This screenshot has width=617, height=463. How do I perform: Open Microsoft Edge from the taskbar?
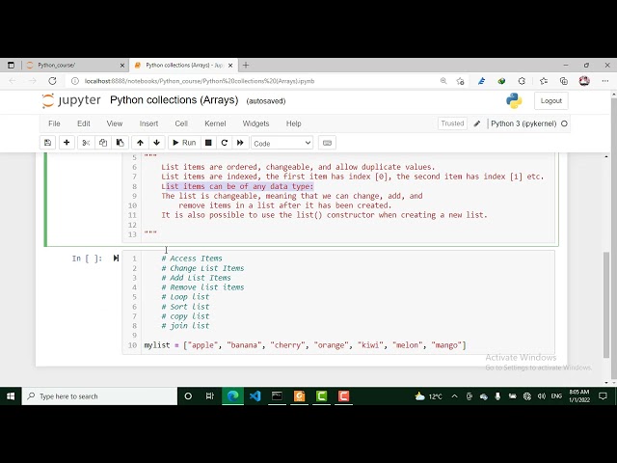click(232, 396)
